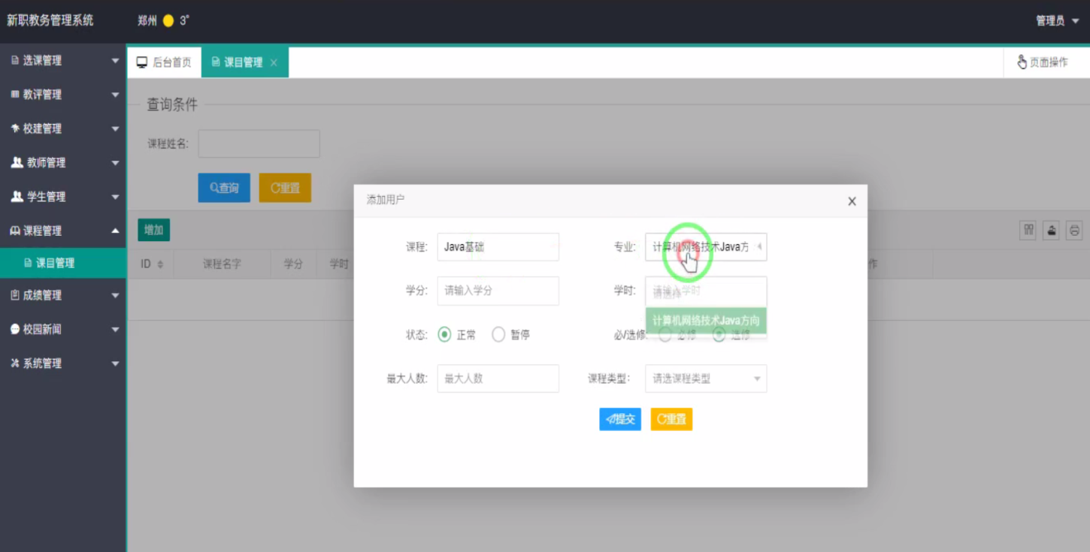1090x552 pixels.
Task: Click the blue 提交 submit button
Action: 619,419
